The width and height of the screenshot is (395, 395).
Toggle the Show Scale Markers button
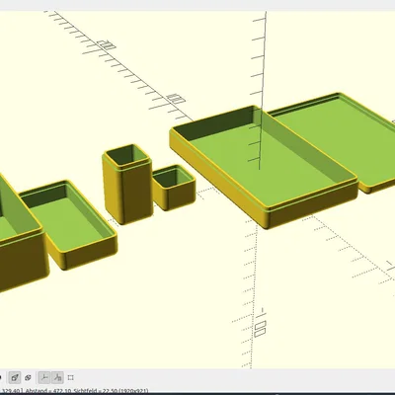point(57,377)
